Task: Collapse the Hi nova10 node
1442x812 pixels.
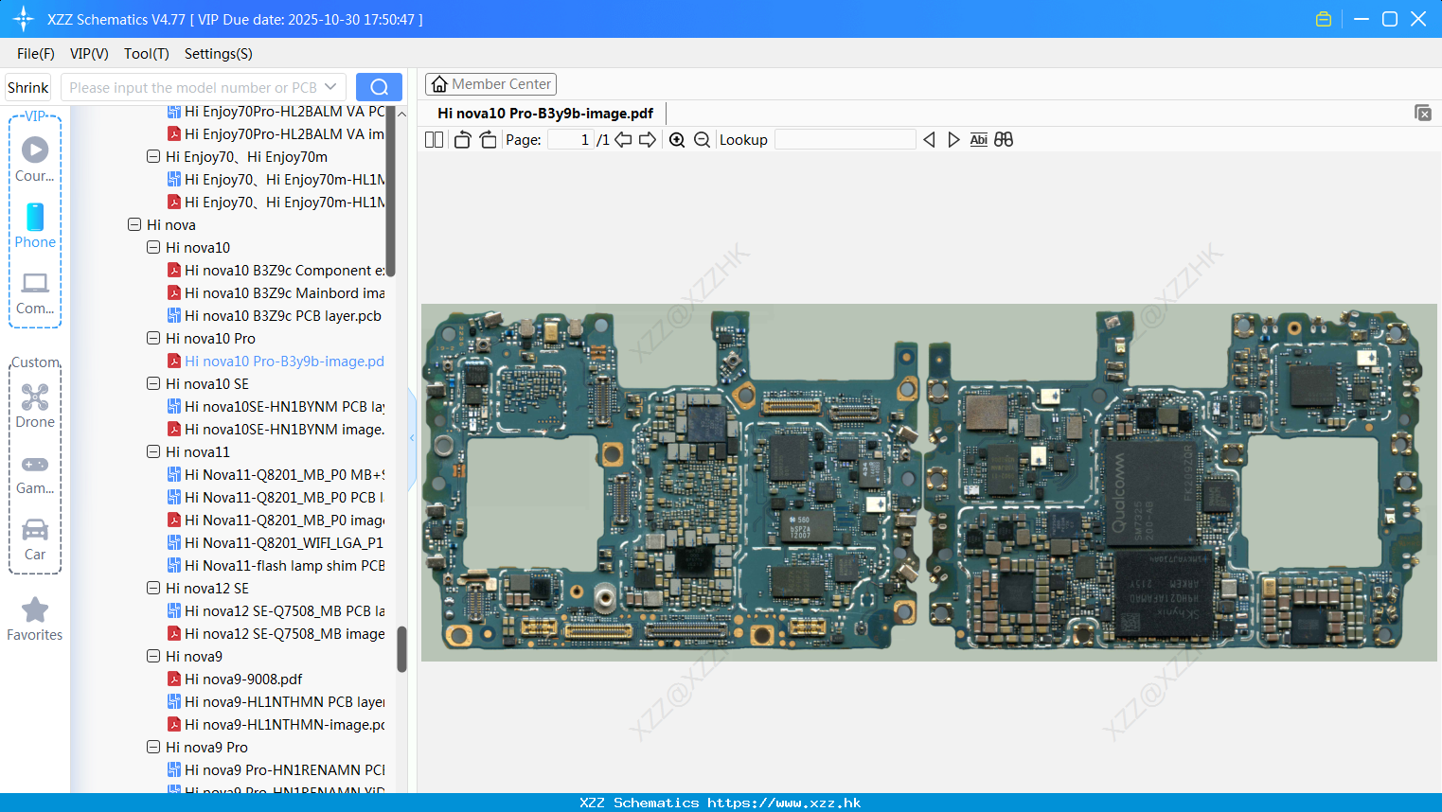Action: (153, 247)
